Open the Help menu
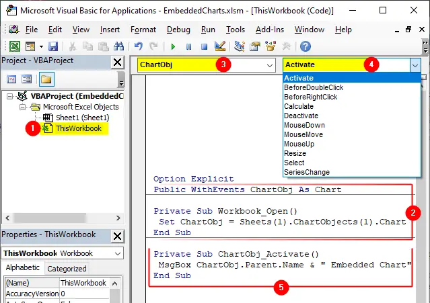Screen dimensions: 430x303 point(343,30)
